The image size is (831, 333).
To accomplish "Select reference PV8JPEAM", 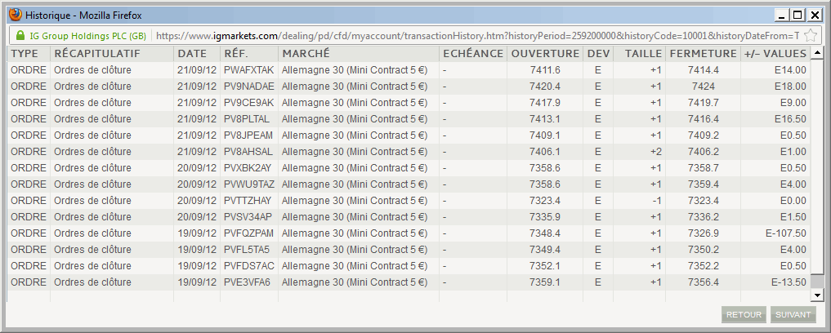I will point(248,135).
